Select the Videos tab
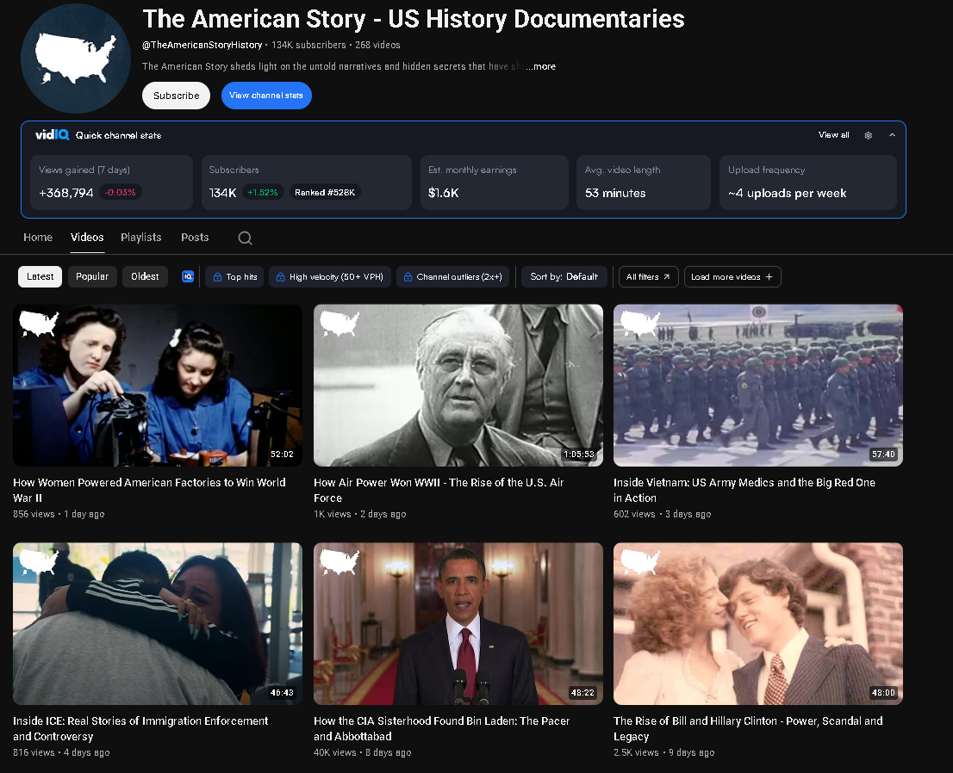This screenshot has height=773, width=953. pos(87,238)
